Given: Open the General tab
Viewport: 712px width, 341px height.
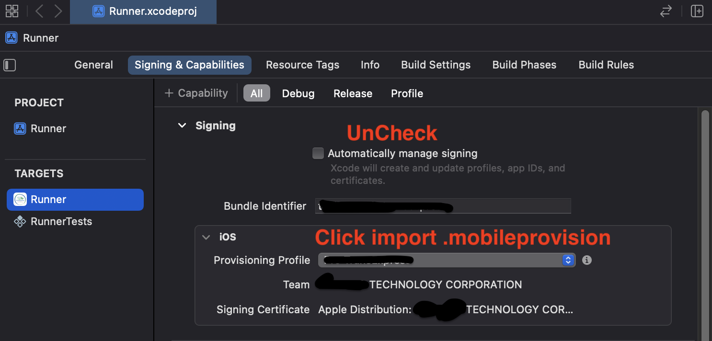Looking at the screenshot, I should click(x=93, y=65).
